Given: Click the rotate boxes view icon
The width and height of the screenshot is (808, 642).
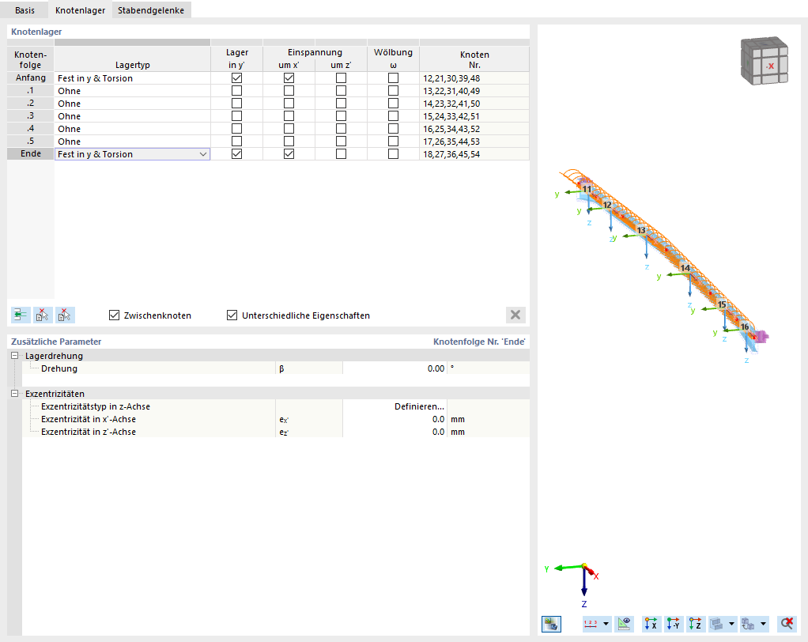Looking at the screenshot, I should 748,624.
